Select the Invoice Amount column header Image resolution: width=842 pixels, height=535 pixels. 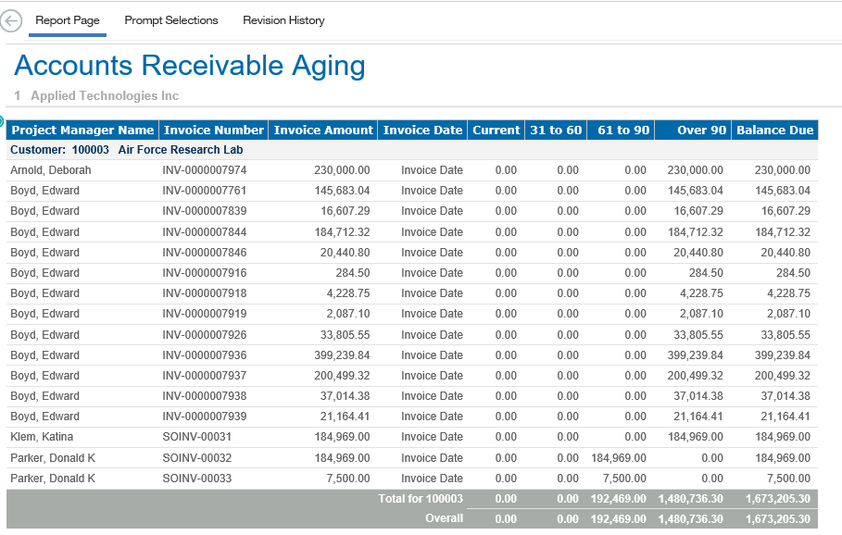point(323,131)
